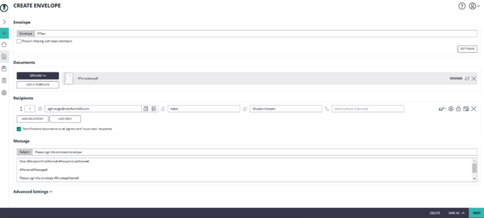Screen dimensions: 484x218
Task: Click the home icon in left sidebar
Action: (x=4, y=44)
